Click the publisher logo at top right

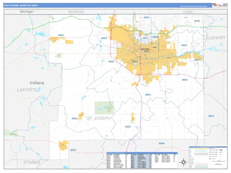click(218, 5)
